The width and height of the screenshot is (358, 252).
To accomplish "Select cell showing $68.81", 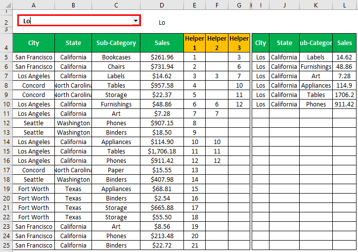I will (162, 189).
